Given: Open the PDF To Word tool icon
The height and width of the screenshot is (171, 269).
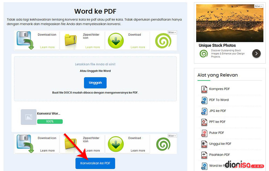Looking at the screenshot, I should pyautogui.click(x=204, y=100).
